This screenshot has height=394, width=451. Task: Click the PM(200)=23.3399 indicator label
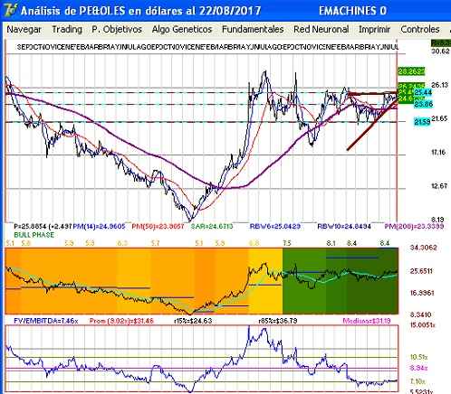414,226
